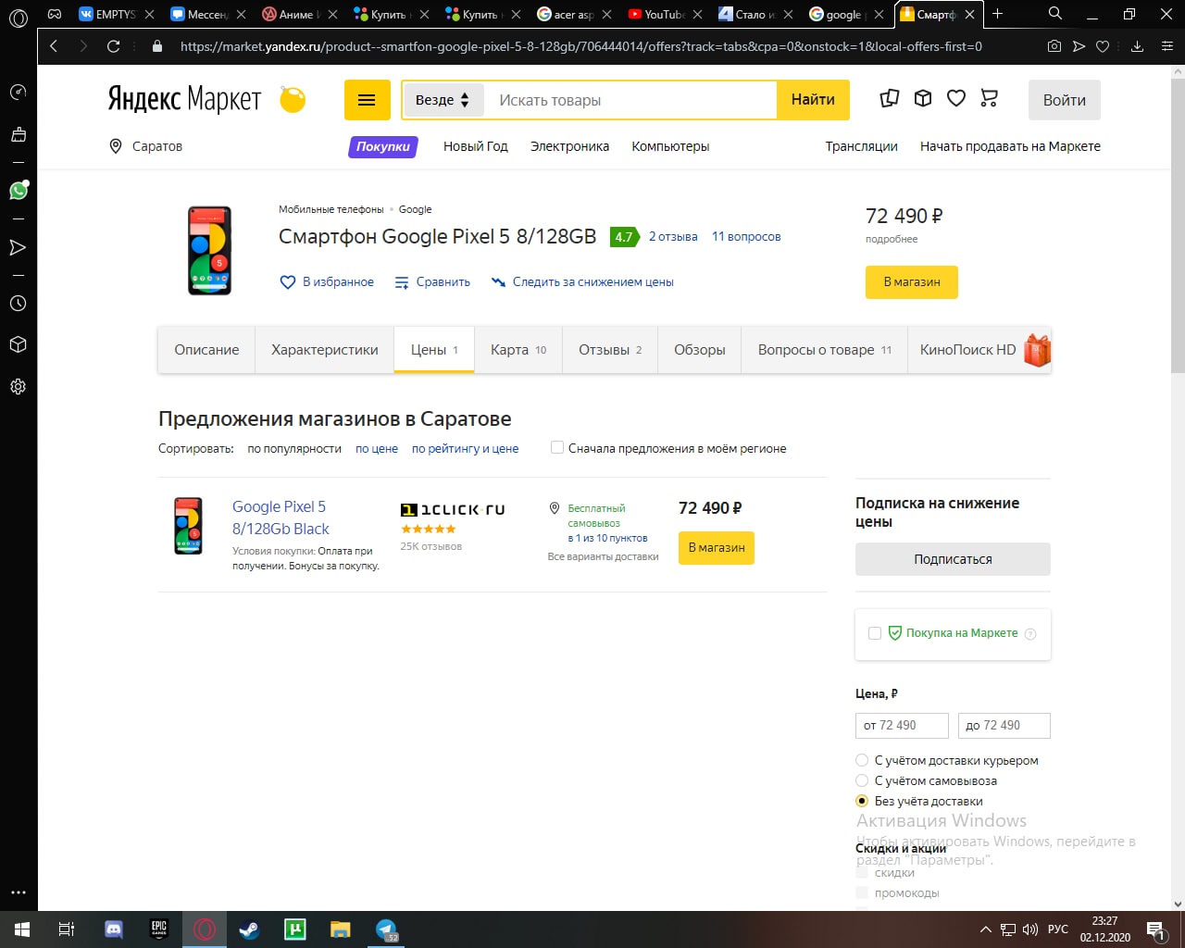Go back with the browser back arrow
Screen dimensions: 1185x948
point(54,46)
